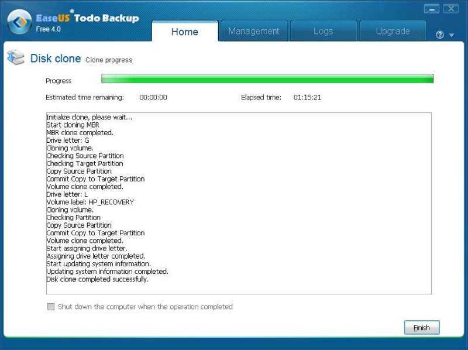
Task: Minimize the Todo Backup window
Action: click(x=432, y=9)
